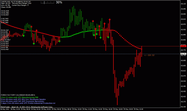The image size is (187, 111).
Task: Click the 83.015 price axis label
Action: click(183, 19)
